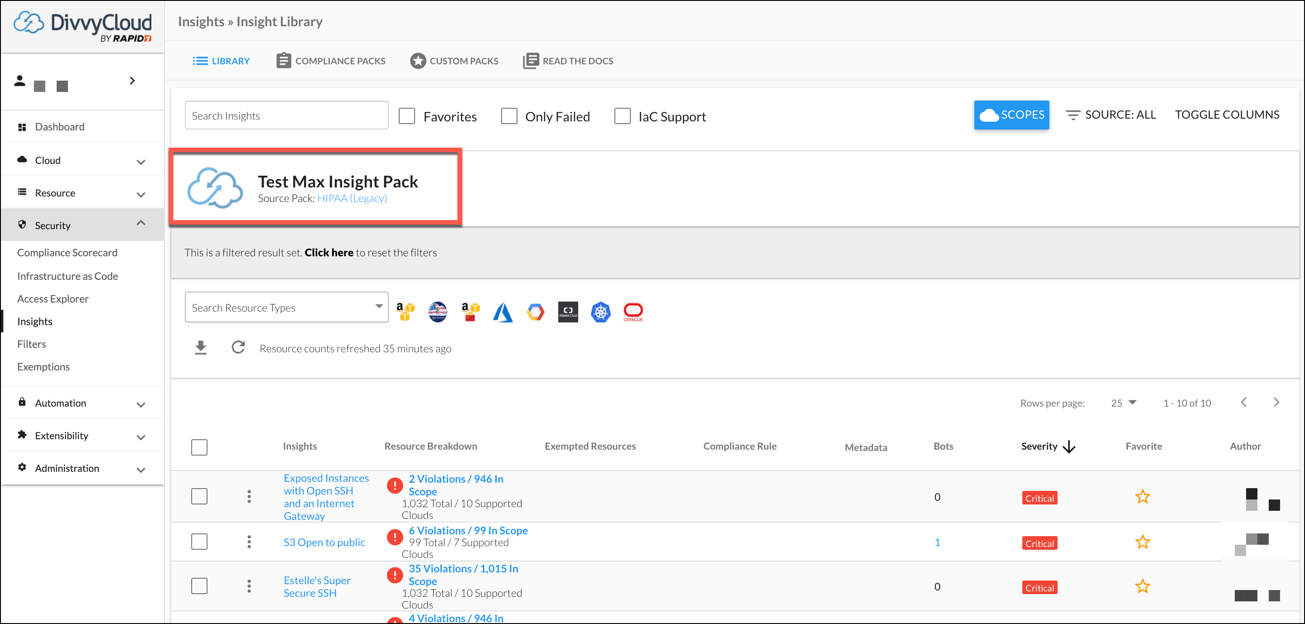
Task: Click violation alert icon for S3 Open to public
Action: click(395, 537)
